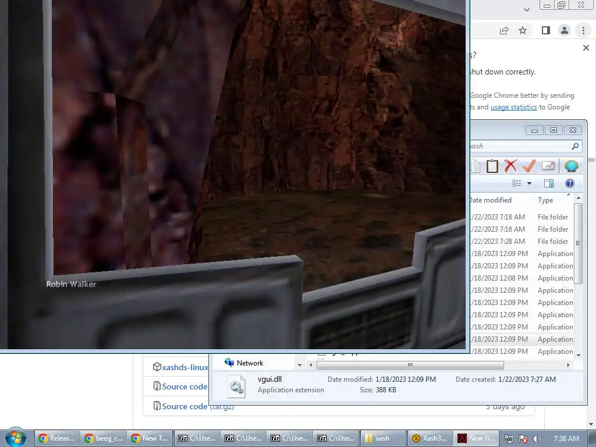Click the Size: 388 KB value
This screenshot has height=447, width=596.
385,390
